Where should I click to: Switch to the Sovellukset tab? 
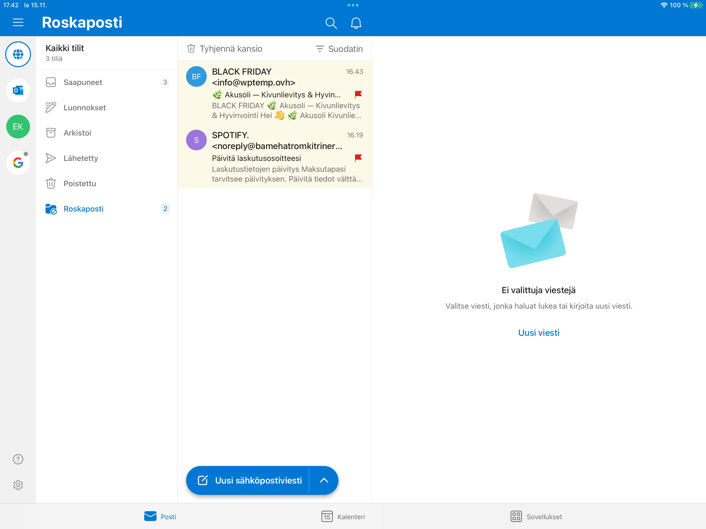[536, 517]
